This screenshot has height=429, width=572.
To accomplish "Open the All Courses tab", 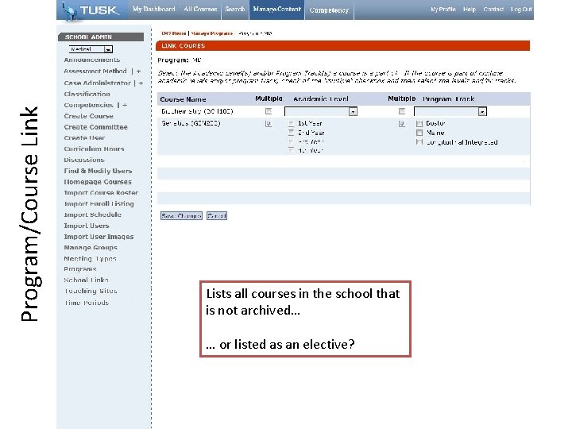I will coord(200,9).
